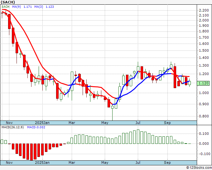This screenshot has height=170, width=212.
Task: Click the green SACH legend label
Action: click(x=5, y=7)
